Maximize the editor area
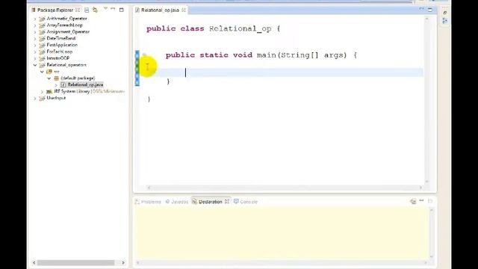Screen dimensions: 478x269 430,10
